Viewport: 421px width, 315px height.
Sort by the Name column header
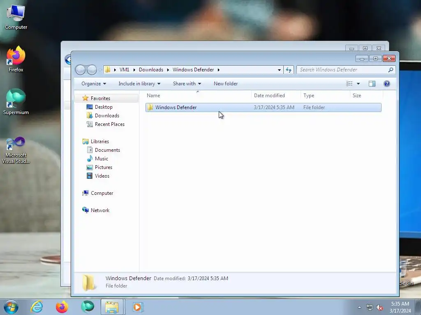click(198, 95)
